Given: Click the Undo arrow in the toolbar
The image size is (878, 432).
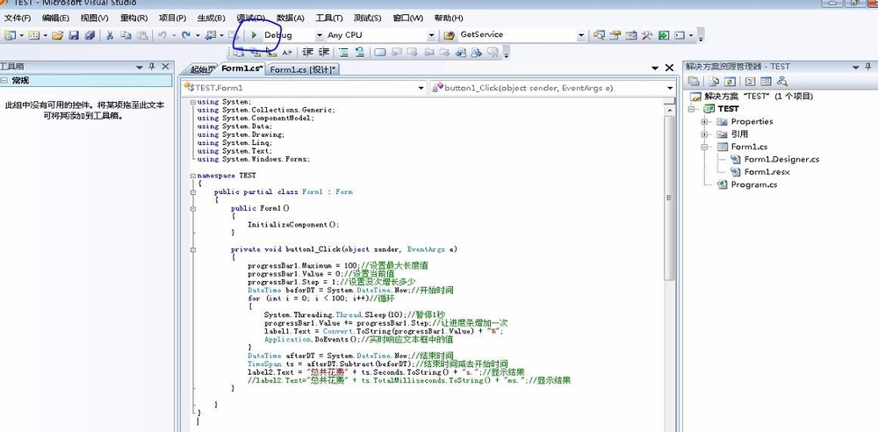Looking at the screenshot, I should pos(162,35).
